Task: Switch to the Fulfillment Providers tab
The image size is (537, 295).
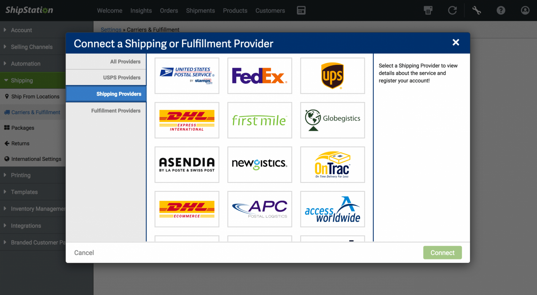Action: click(116, 111)
